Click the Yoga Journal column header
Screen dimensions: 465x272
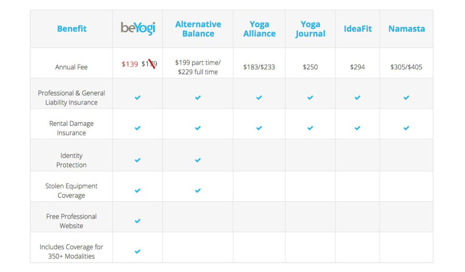(310, 29)
